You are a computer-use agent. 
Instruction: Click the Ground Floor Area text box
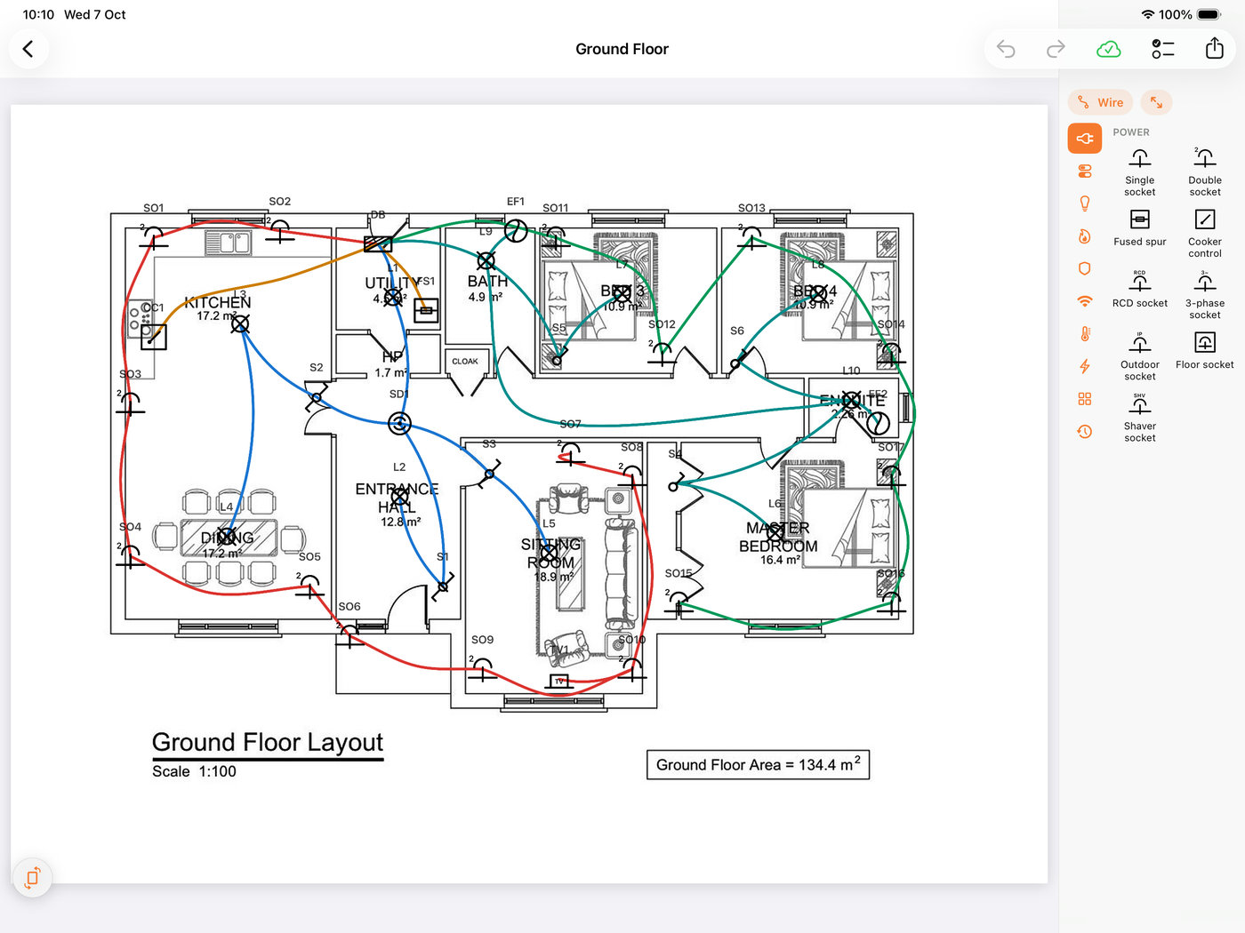tap(758, 764)
